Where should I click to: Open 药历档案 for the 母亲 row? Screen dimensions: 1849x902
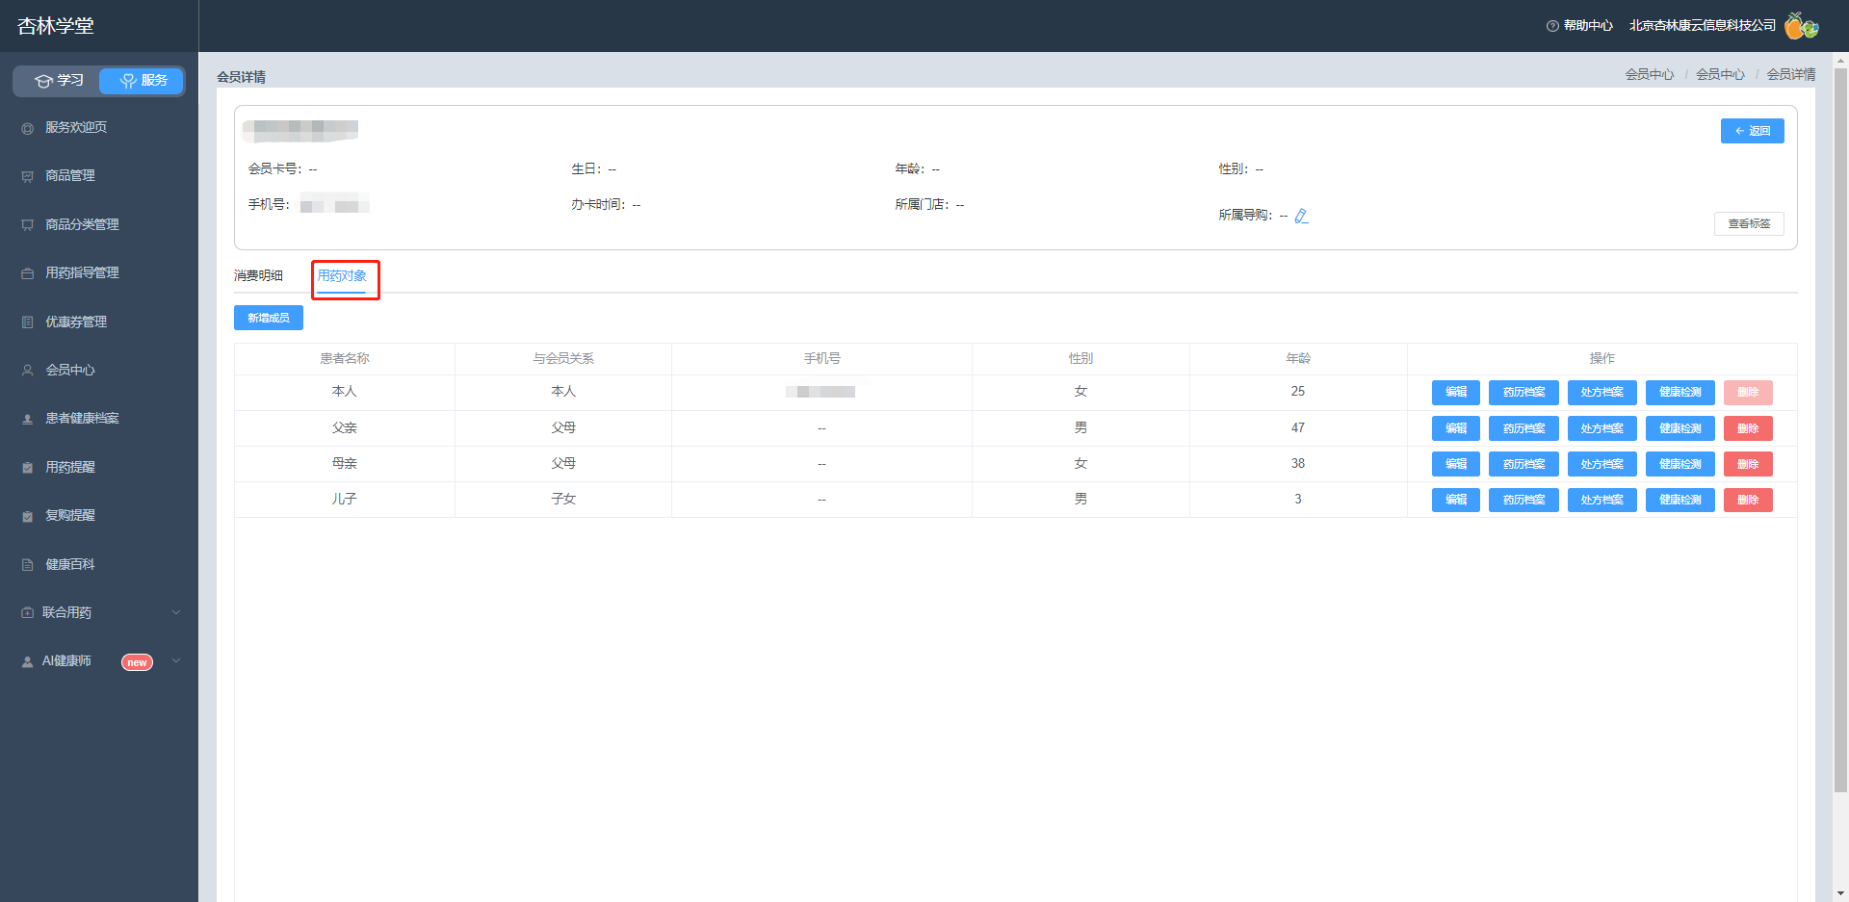coord(1523,464)
